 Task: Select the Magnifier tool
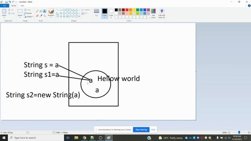[44, 16]
